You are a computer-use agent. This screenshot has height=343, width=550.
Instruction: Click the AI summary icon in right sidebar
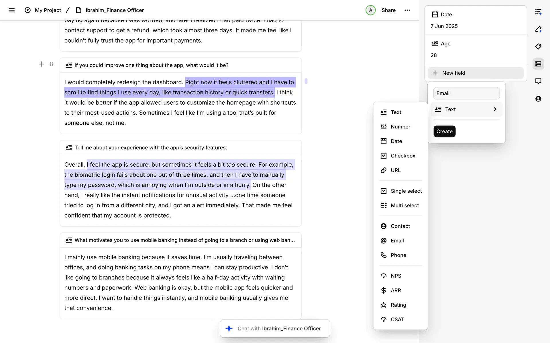click(538, 12)
